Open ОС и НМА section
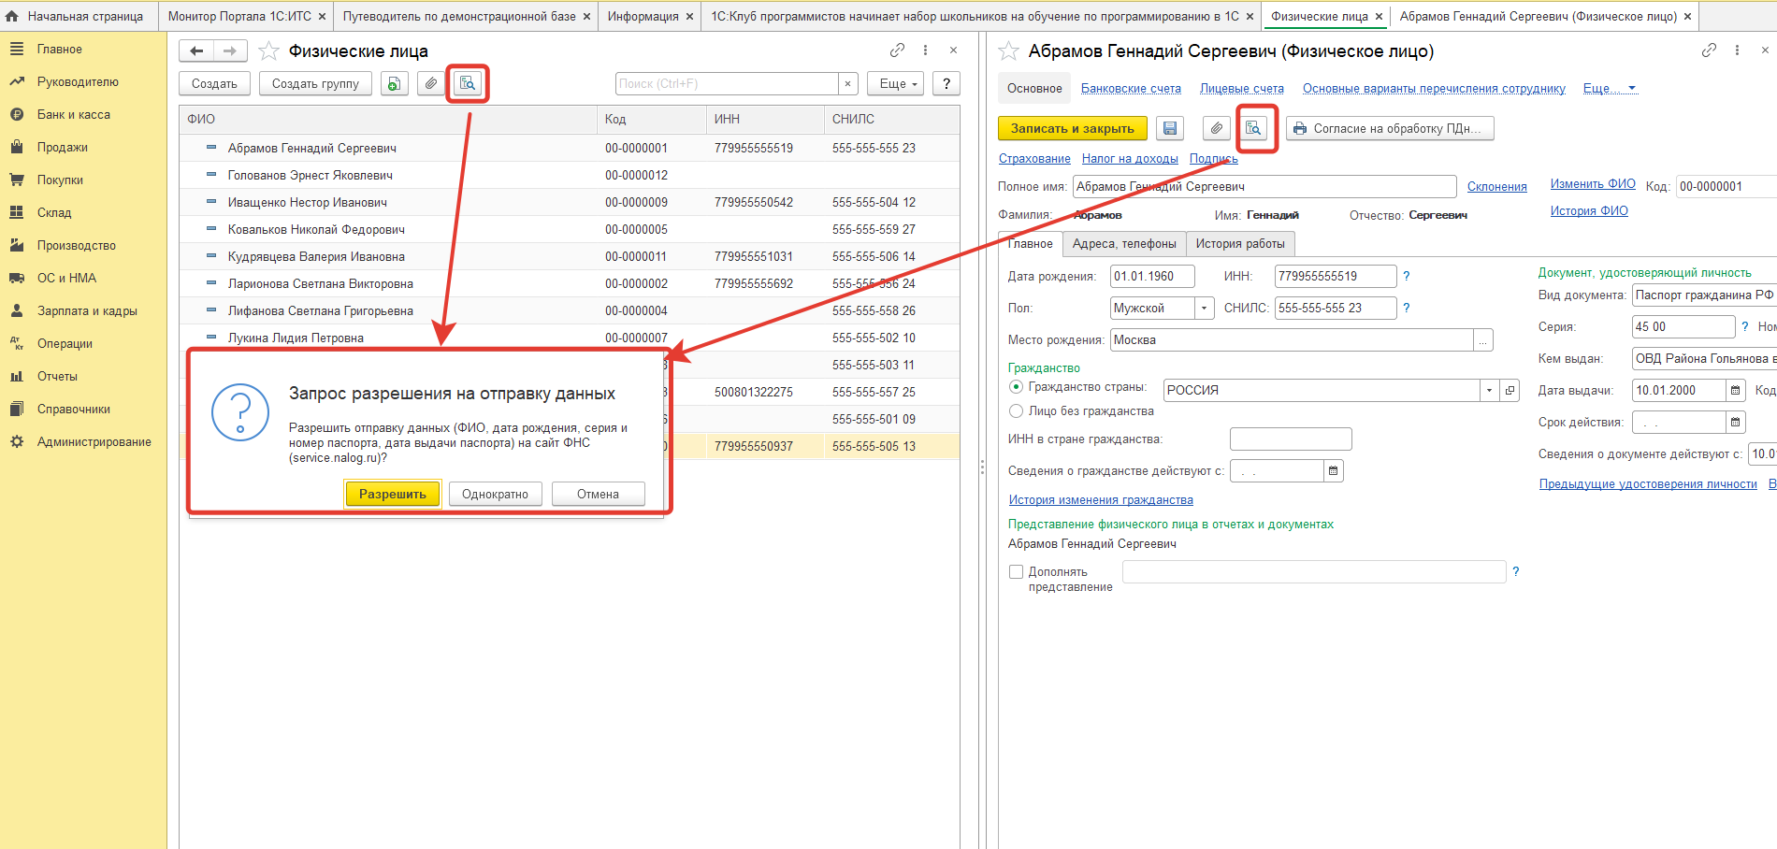 point(66,278)
